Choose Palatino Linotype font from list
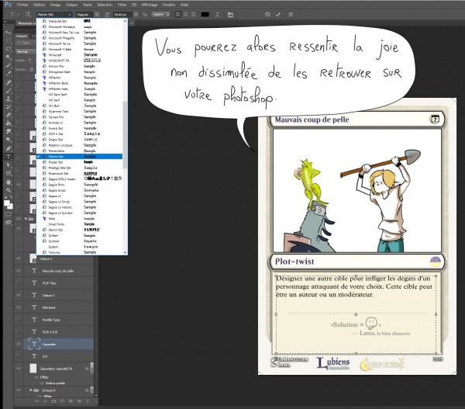The image size is (465, 409). (x=79, y=145)
